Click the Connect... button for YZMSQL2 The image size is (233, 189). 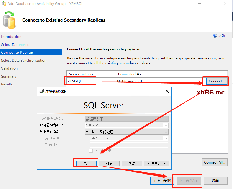tap(217, 81)
